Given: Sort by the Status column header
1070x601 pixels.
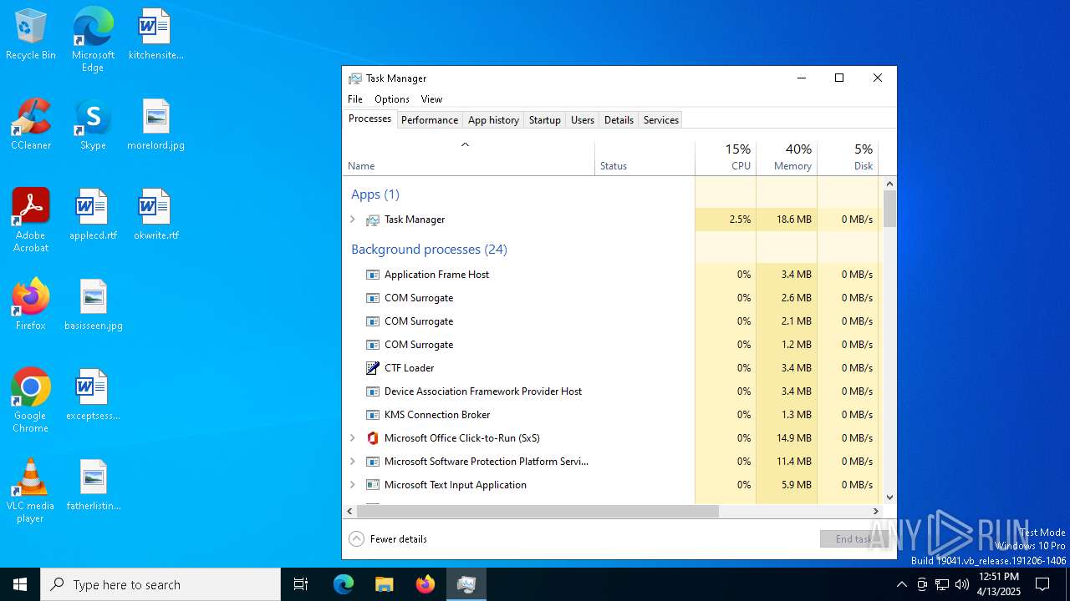Looking at the screenshot, I should click(645, 158).
